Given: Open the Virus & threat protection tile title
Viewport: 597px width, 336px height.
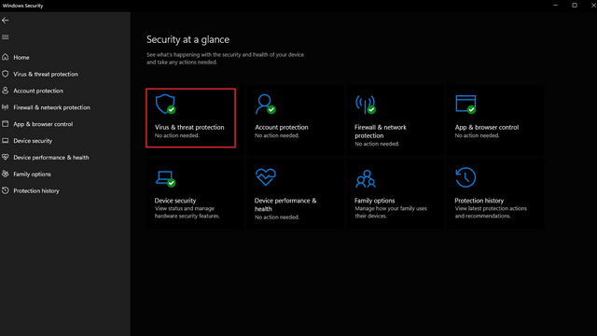Looking at the screenshot, I should (189, 127).
